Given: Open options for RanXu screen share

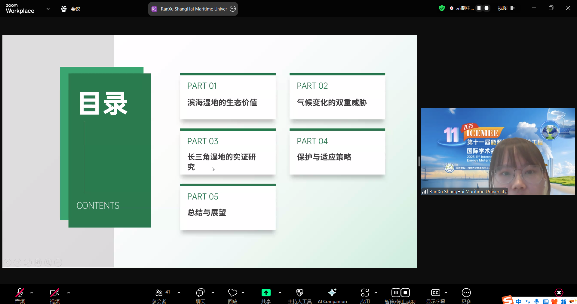Looking at the screenshot, I should coord(233,9).
